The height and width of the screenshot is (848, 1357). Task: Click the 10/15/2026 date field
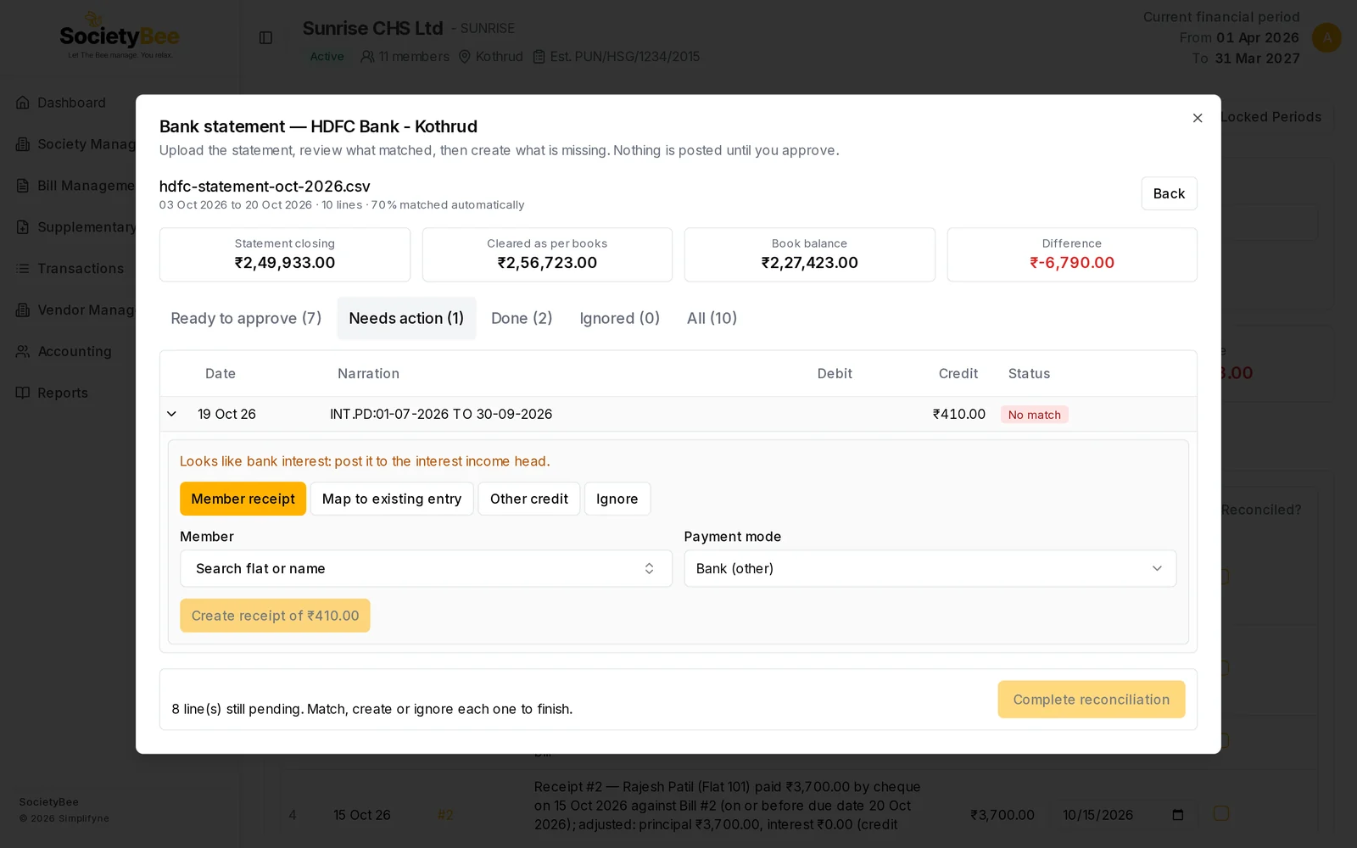1122,815
